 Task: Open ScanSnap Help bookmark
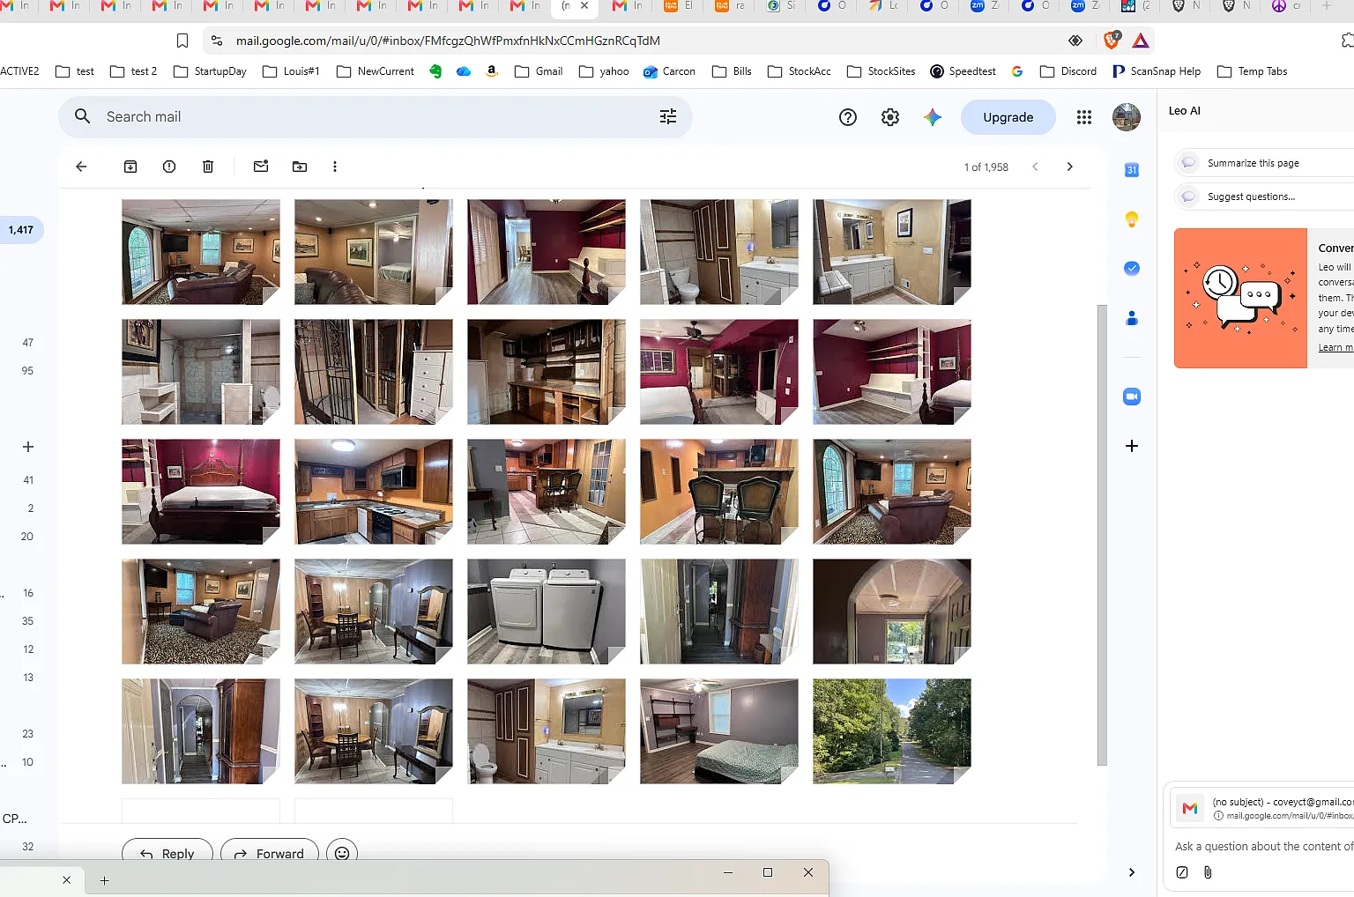point(1156,71)
